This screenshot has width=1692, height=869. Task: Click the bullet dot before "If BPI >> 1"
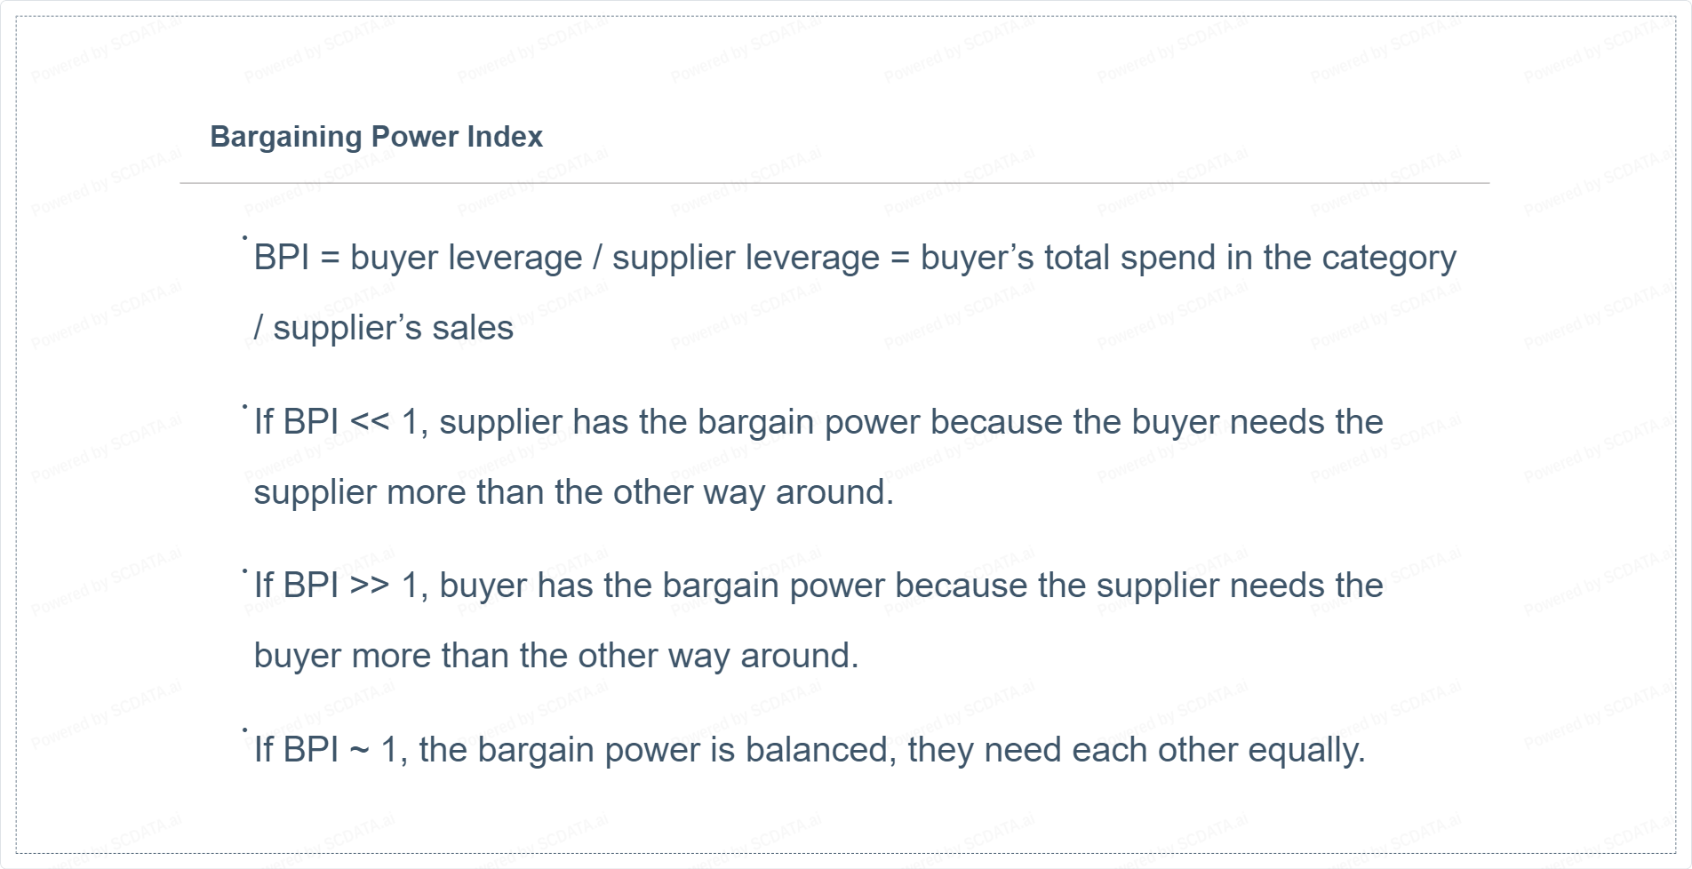(x=244, y=570)
